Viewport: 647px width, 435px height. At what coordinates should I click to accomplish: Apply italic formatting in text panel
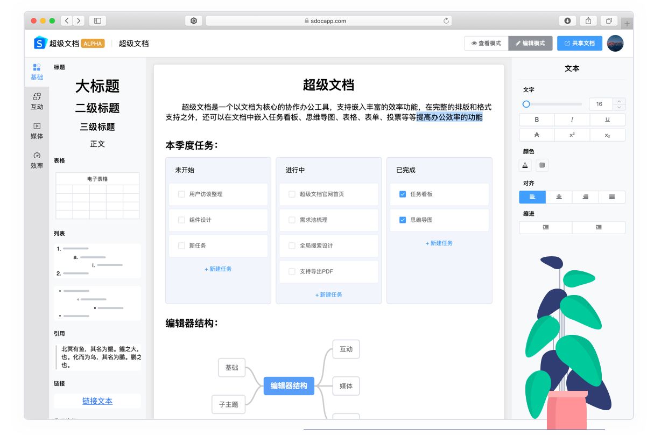572,120
